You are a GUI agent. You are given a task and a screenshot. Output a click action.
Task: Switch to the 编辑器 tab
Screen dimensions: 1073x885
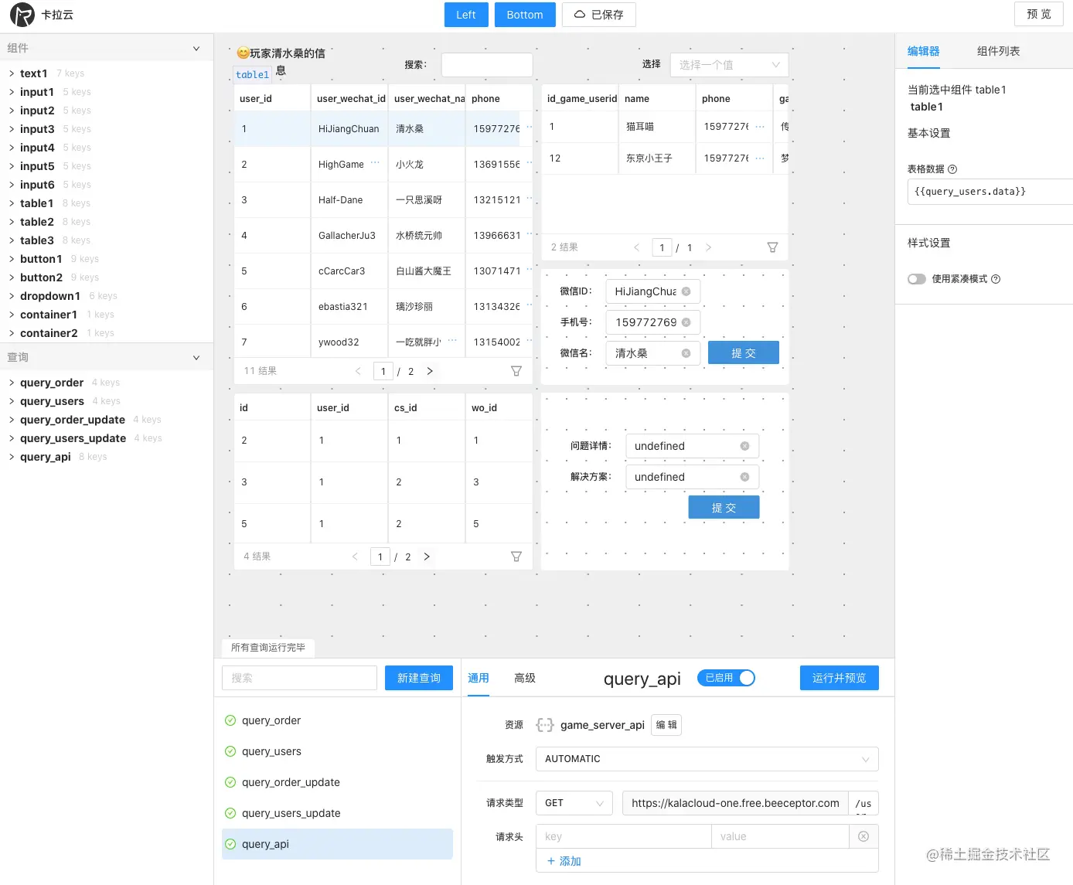pos(924,51)
